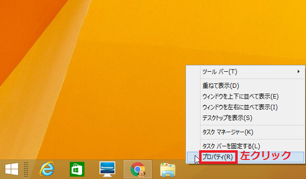Open プロパティ(R) from the context menu

(246, 157)
